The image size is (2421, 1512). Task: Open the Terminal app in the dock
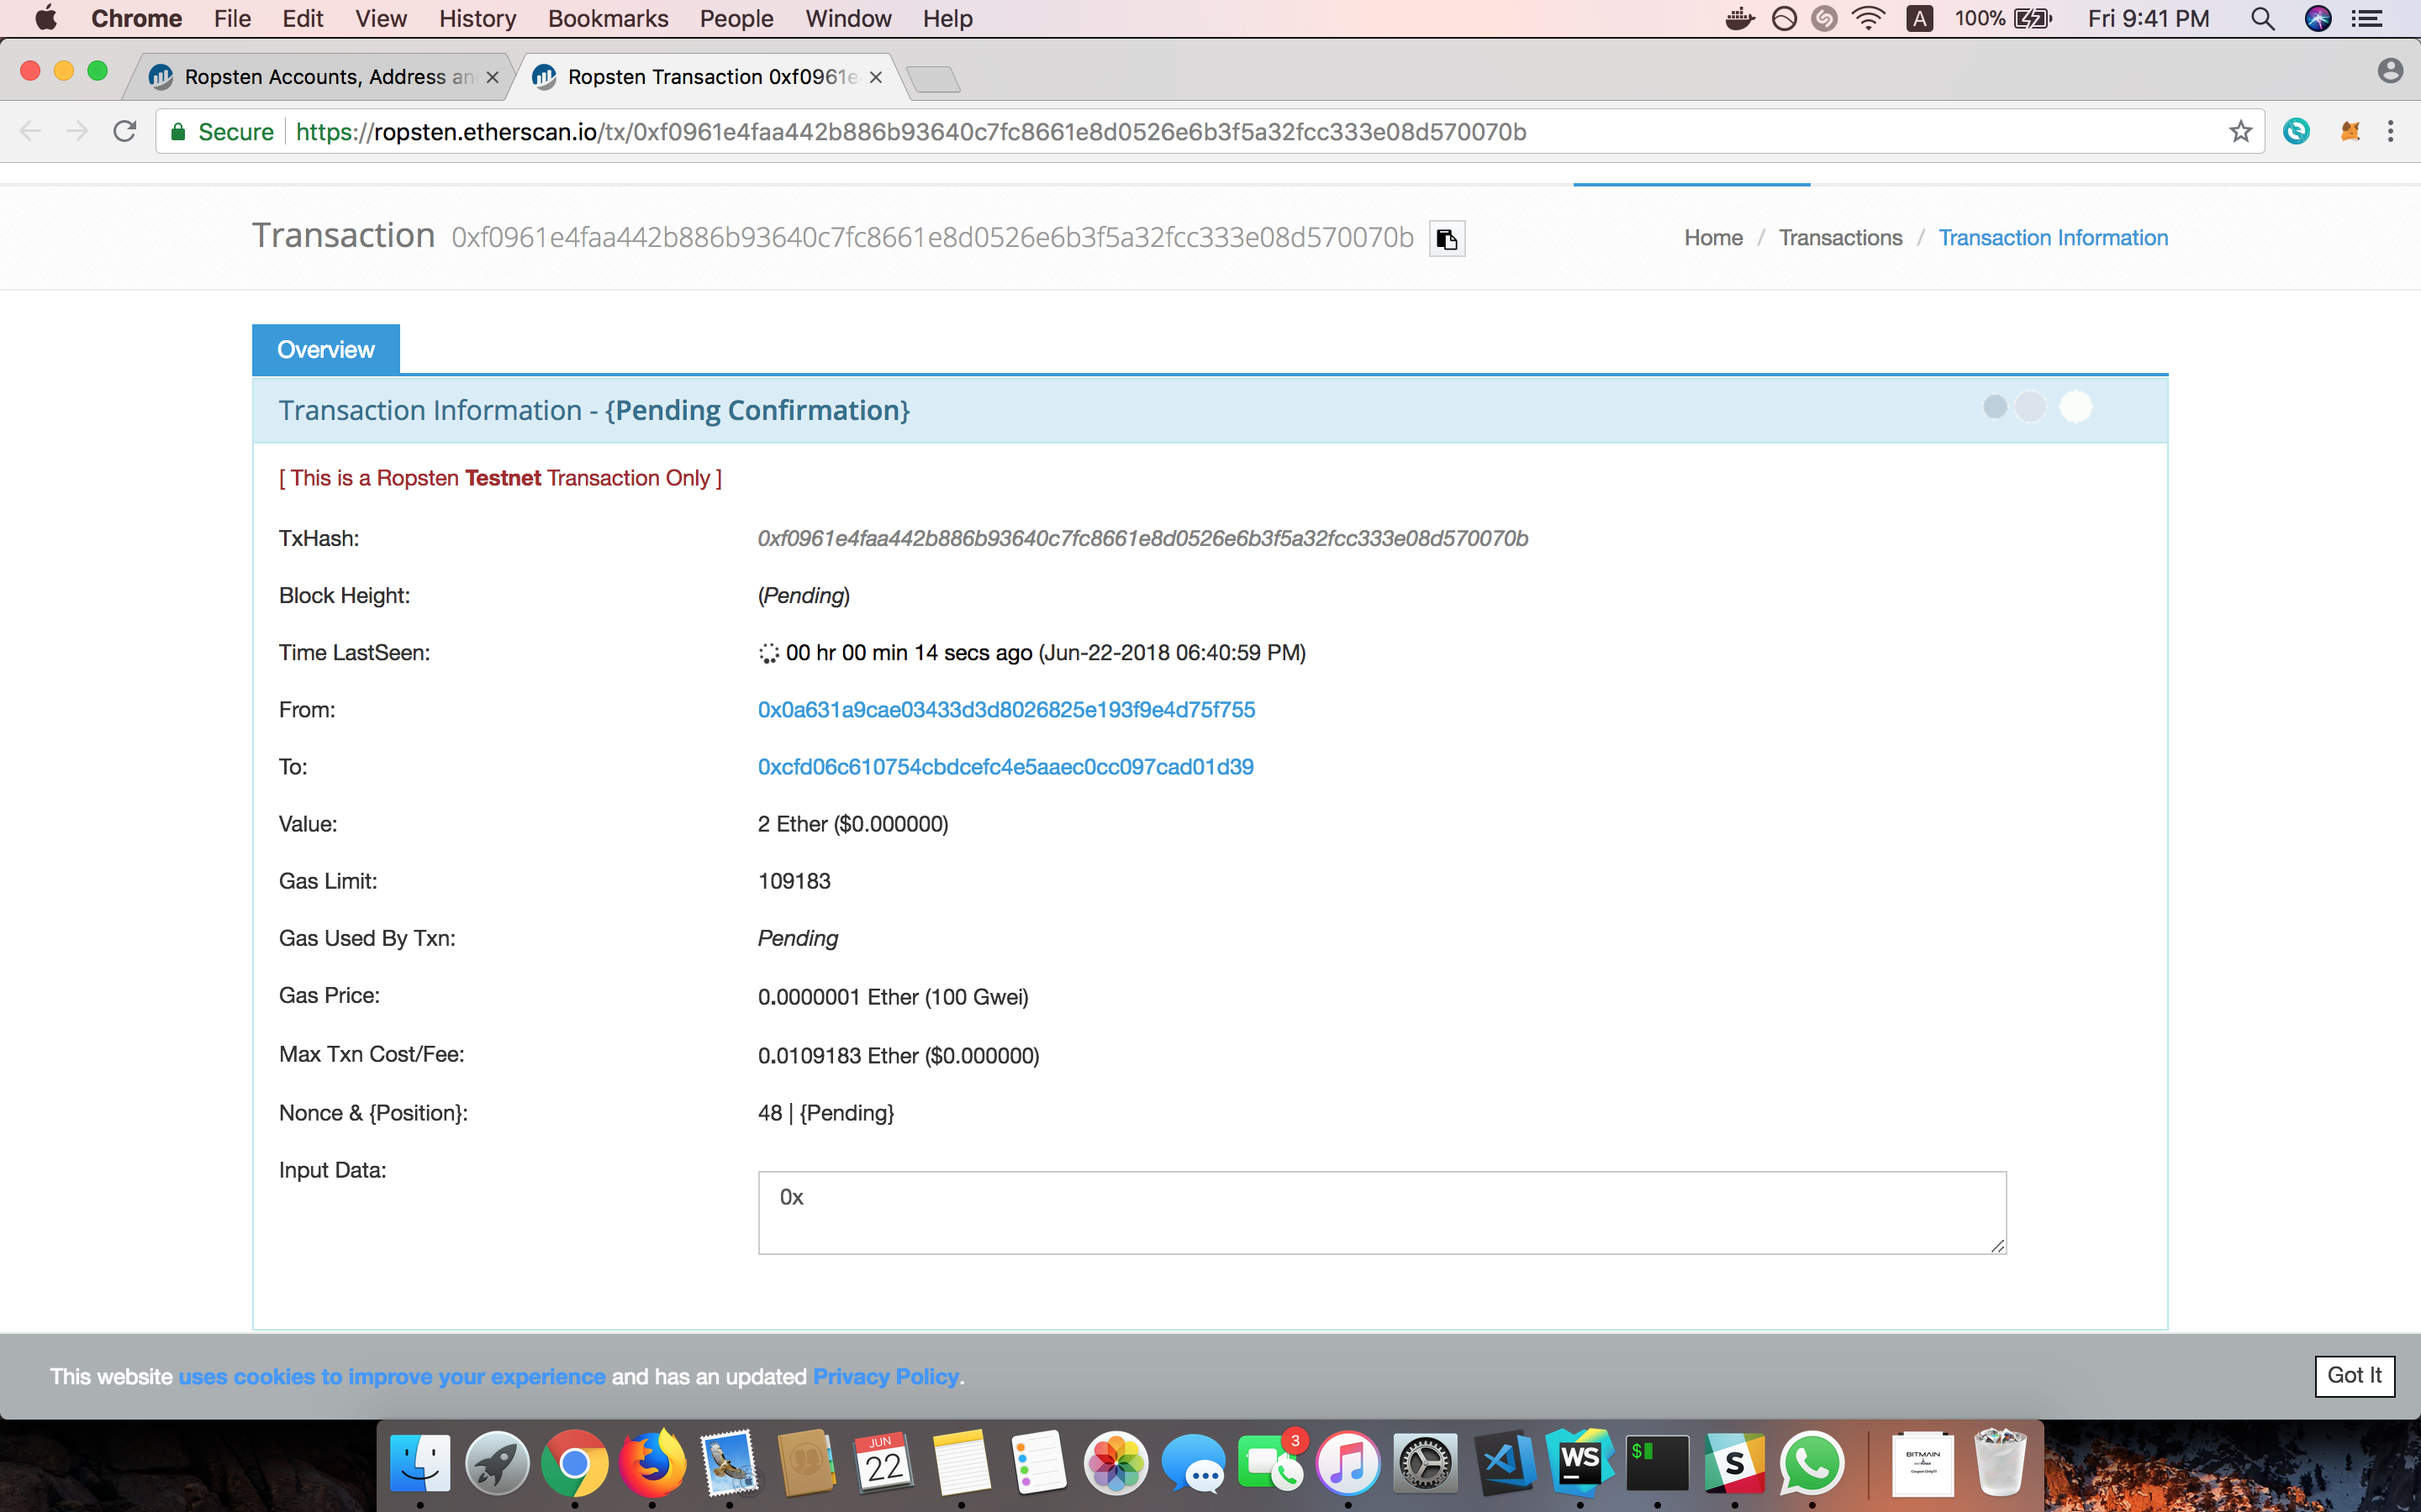pos(1657,1463)
